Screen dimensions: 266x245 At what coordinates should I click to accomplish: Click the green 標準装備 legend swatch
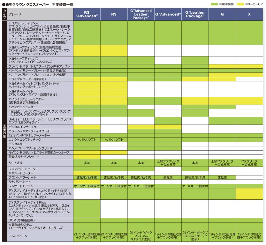tap(214, 4)
